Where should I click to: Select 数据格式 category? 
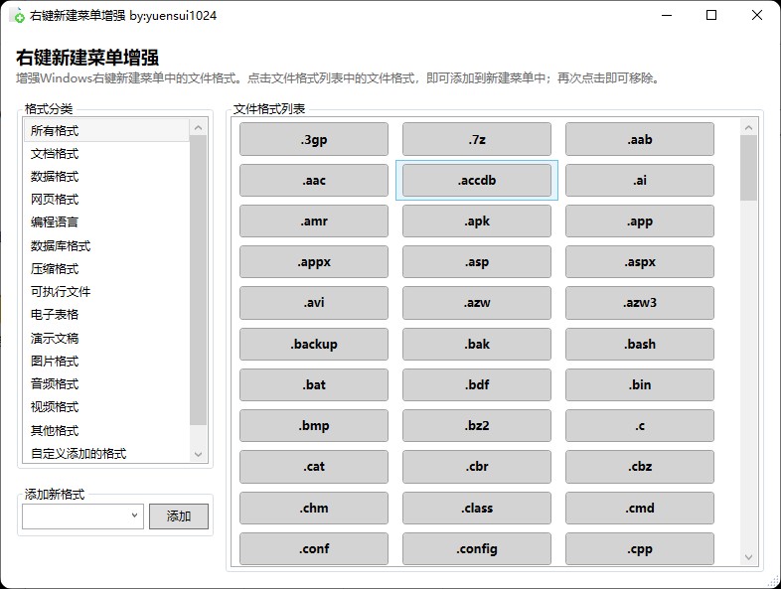point(106,177)
